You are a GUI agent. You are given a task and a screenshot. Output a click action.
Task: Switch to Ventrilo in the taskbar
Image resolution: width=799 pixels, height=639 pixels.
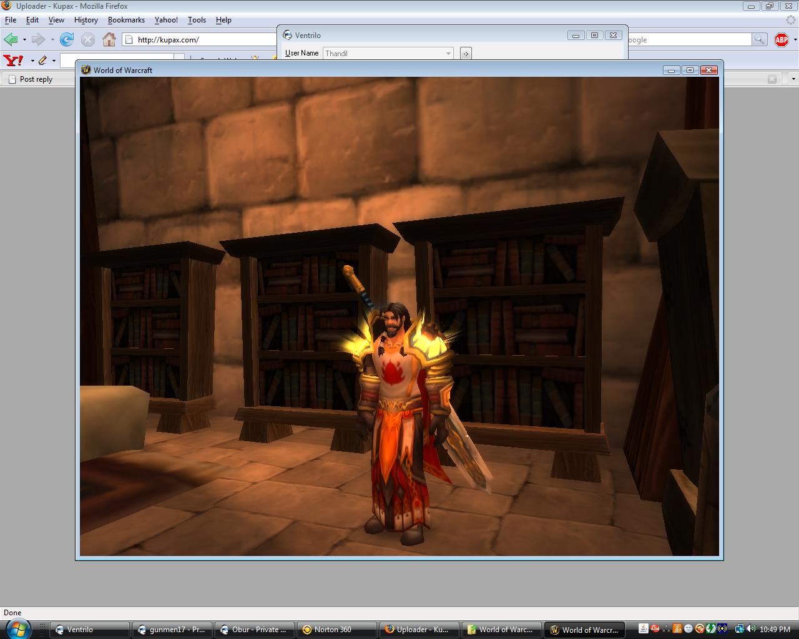click(90, 630)
